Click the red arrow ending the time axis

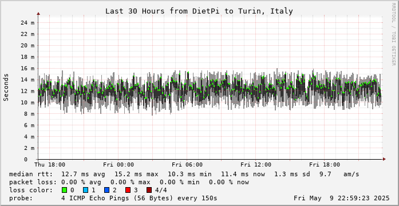coord(384,159)
